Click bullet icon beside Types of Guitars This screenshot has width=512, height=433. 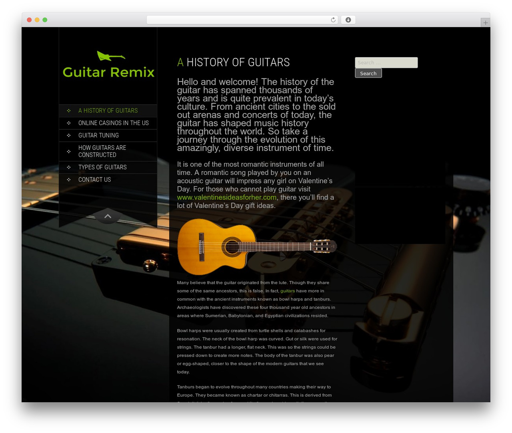[x=69, y=167]
